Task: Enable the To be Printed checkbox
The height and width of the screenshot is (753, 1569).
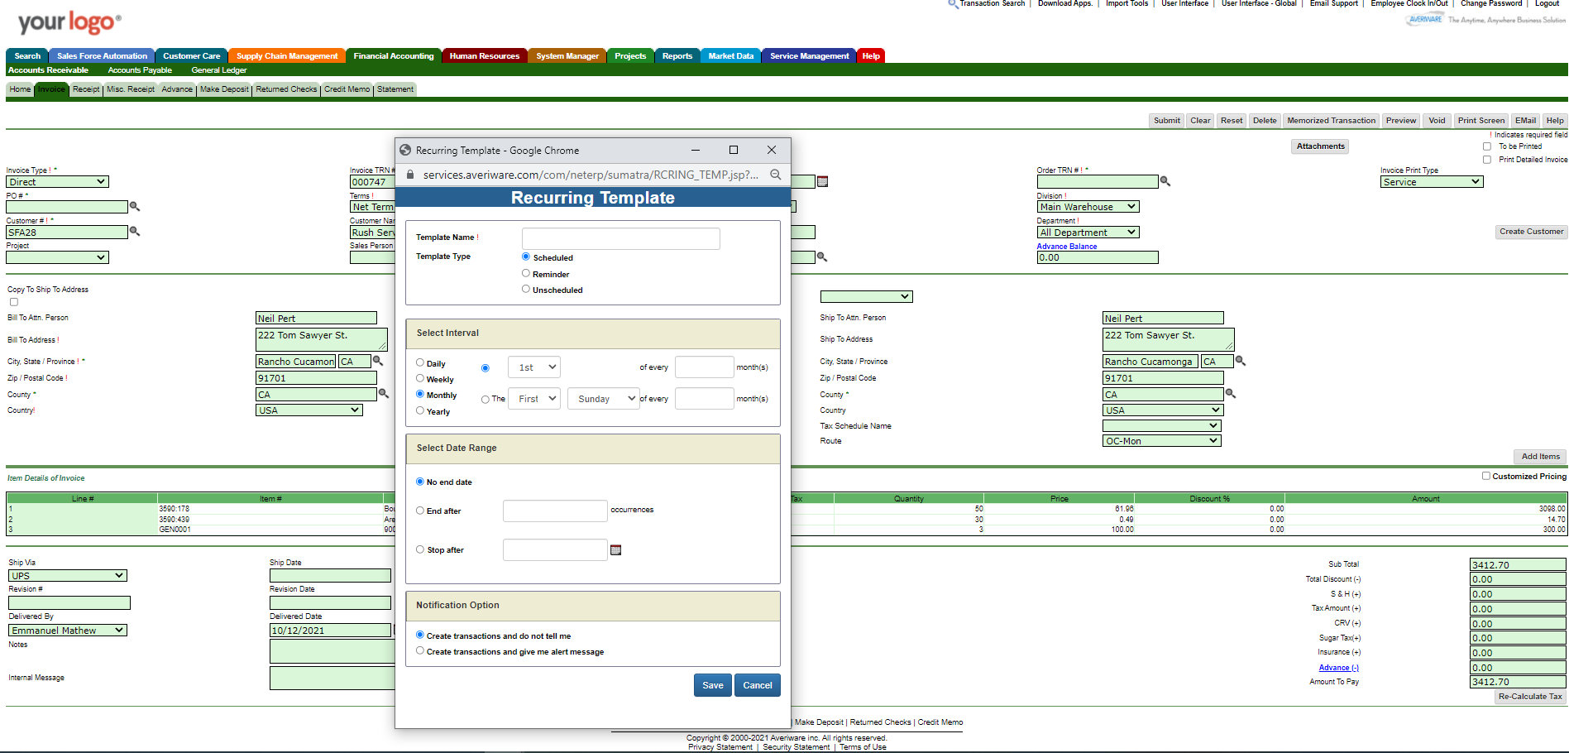Action: point(1486,146)
